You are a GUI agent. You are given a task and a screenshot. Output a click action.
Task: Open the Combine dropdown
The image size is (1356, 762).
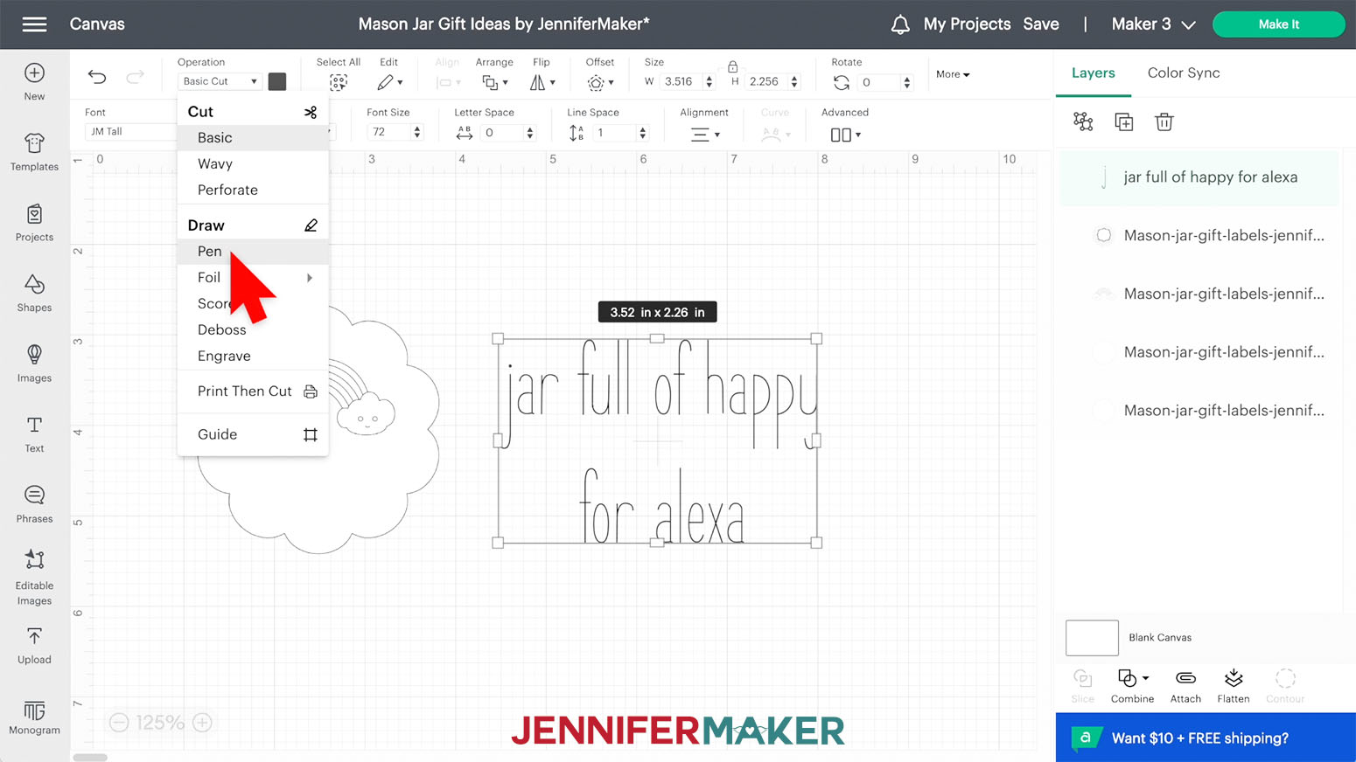[1132, 686]
